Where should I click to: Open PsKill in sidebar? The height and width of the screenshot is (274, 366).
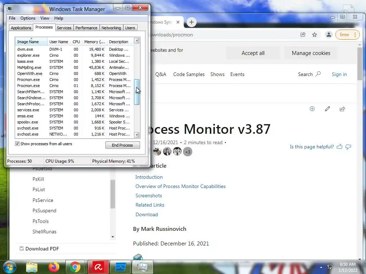(x=38, y=179)
